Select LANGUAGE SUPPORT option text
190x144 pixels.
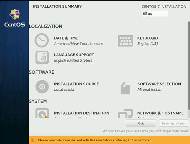[74, 55]
